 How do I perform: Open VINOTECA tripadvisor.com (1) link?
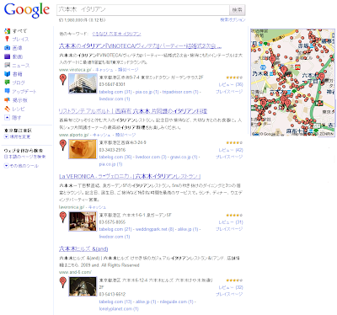click(x=180, y=92)
